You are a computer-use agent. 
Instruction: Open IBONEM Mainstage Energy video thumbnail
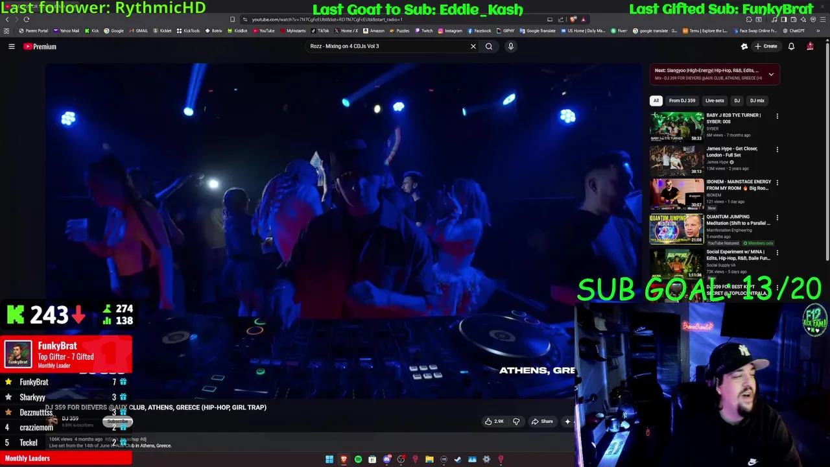(x=677, y=195)
